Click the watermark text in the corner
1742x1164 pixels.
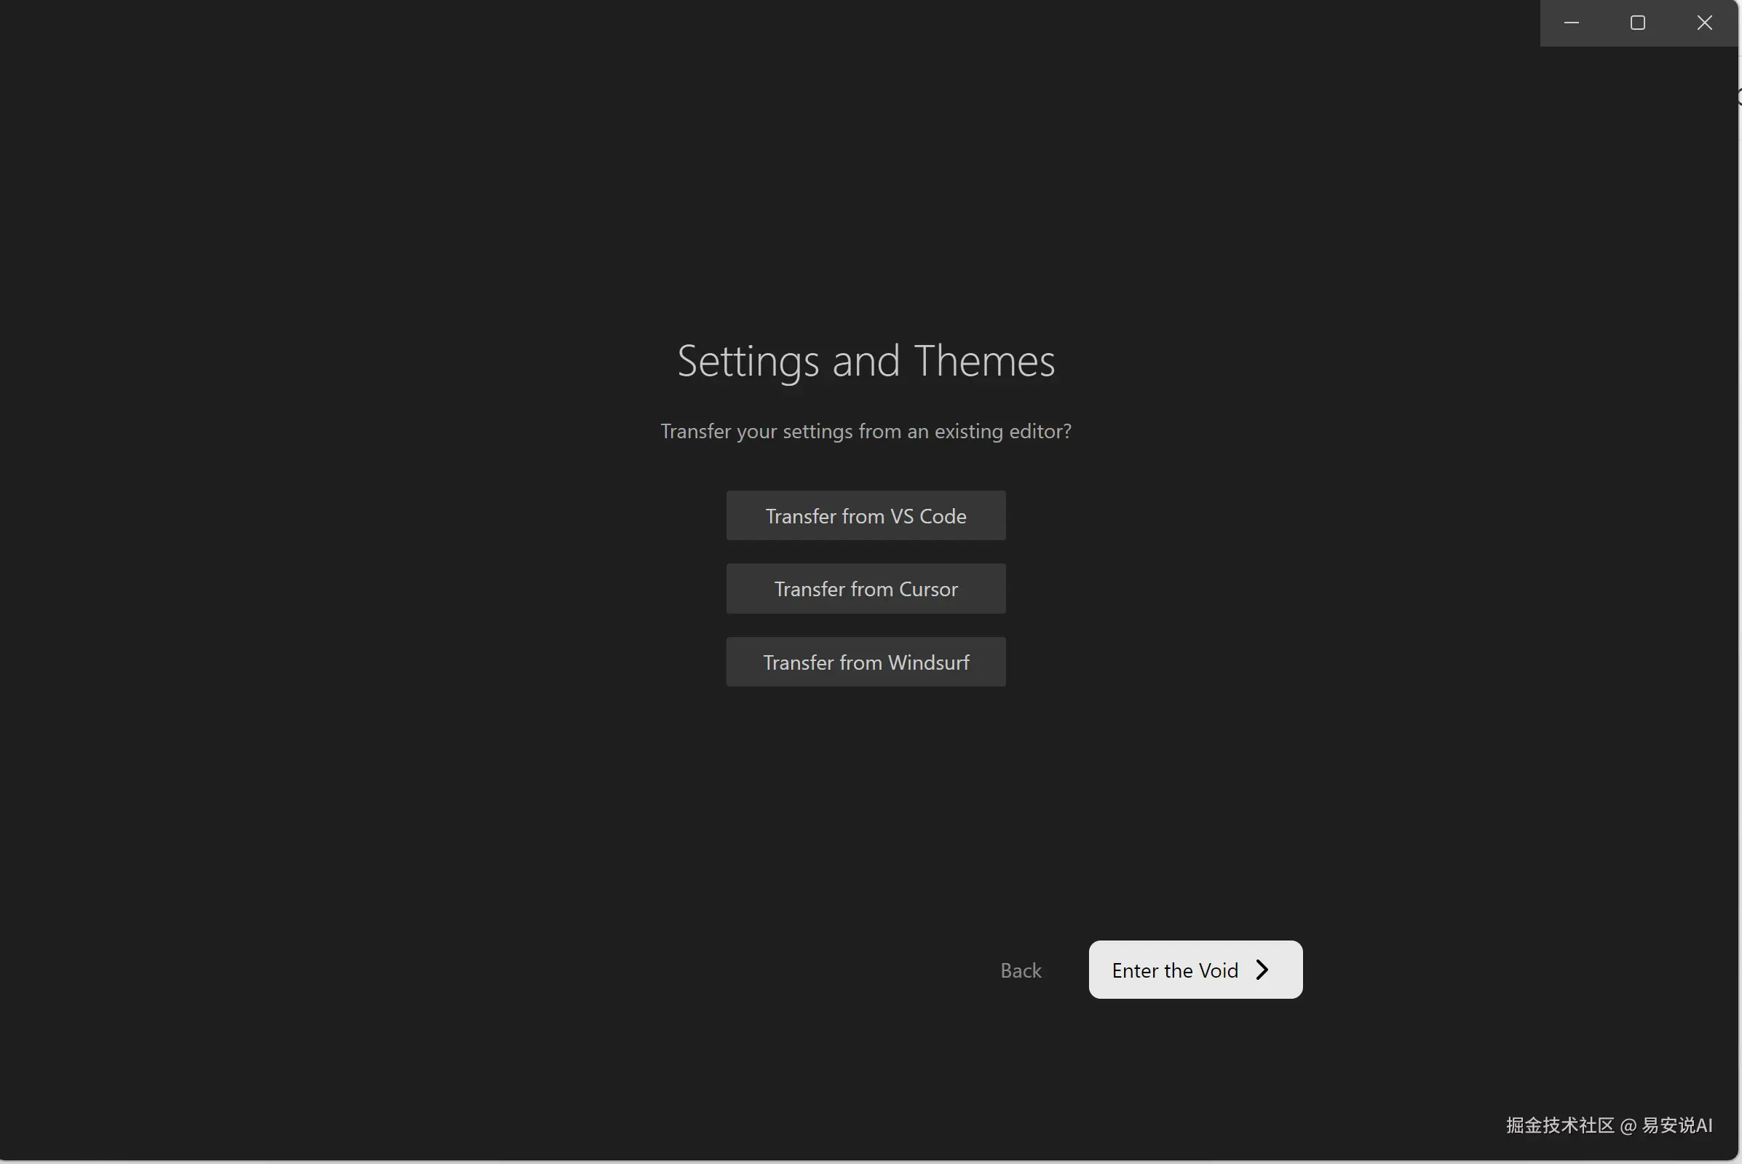click(1609, 1125)
